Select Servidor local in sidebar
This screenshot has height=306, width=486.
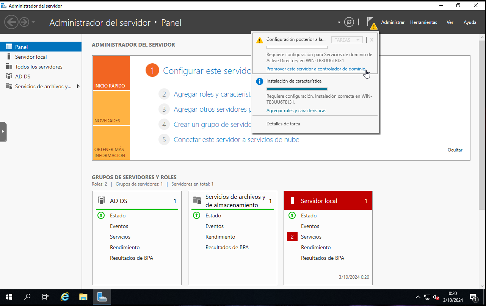[x=41, y=57]
